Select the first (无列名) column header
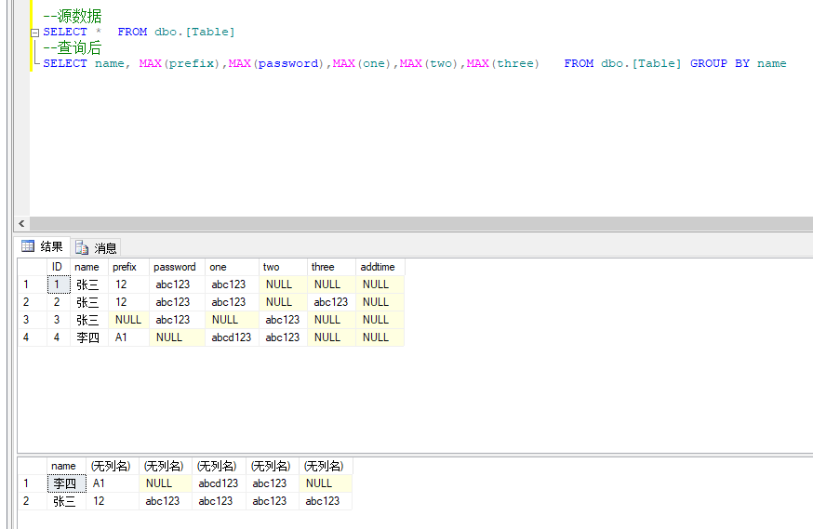 point(113,466)
